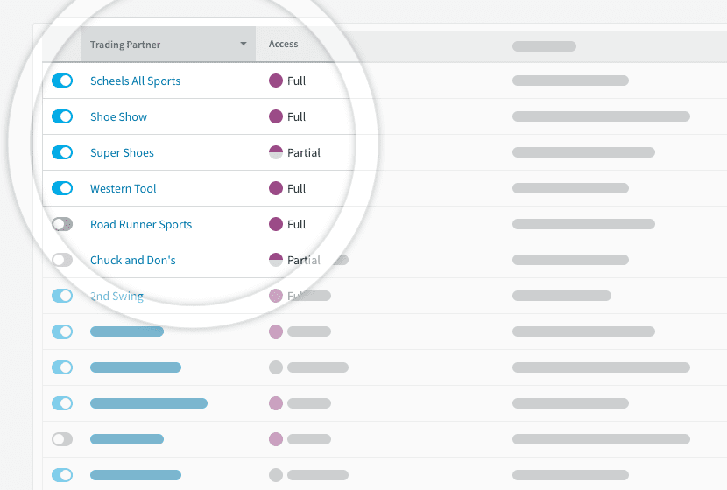Image resolution: width=727 pixels, height=490 pixels.
Task: Sort by Trading Partner dropdown arrow
Action: pyautogui.click(x=243, y=44)
